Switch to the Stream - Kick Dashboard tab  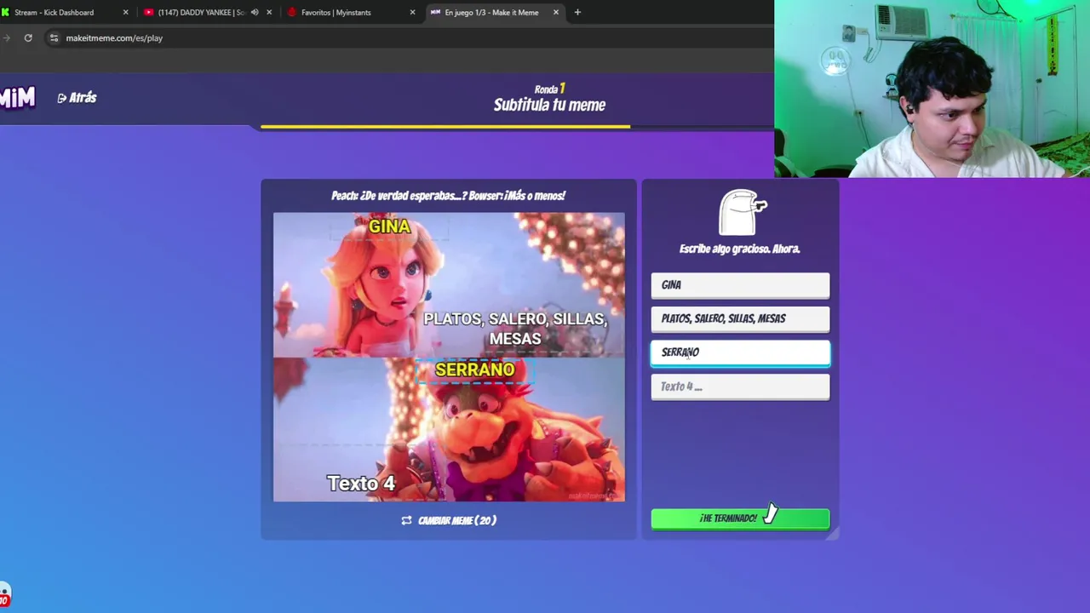coord(54,12)
